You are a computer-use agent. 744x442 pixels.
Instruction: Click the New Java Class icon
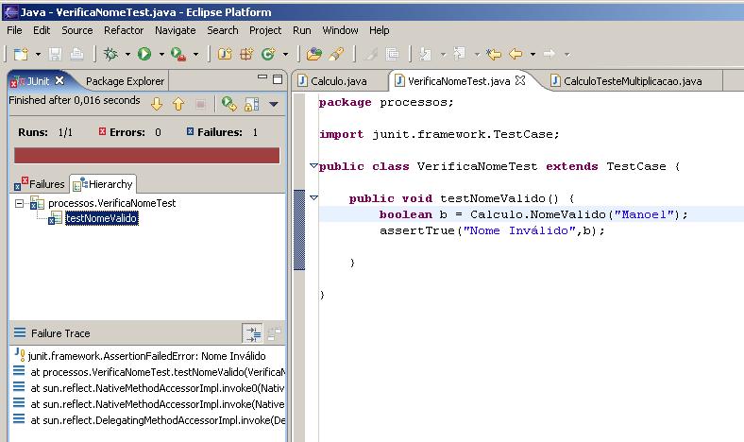point(268,54)
